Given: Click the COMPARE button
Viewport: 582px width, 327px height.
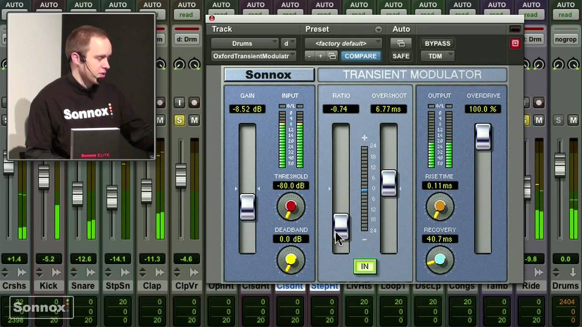Looking at the screenshot, I should point(360,56).
